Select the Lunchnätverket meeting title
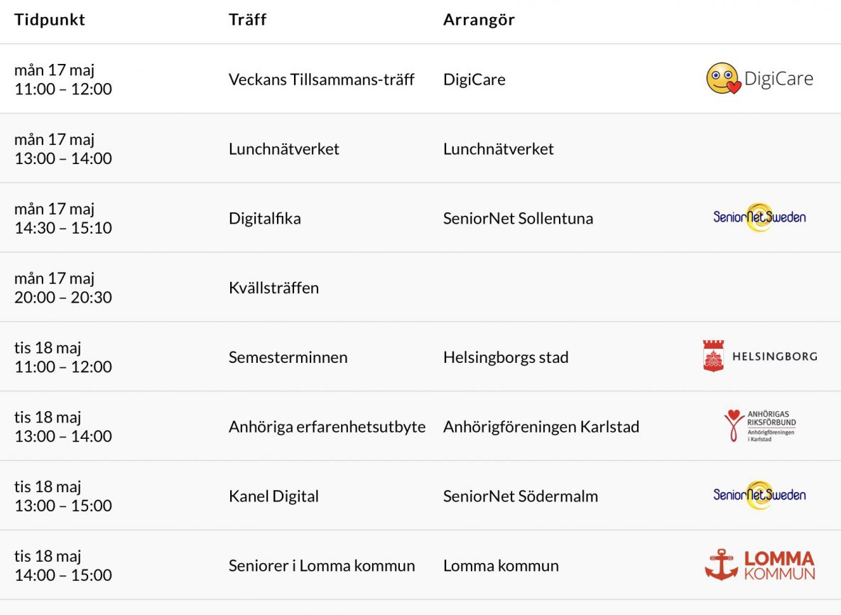 pos(283,148)
